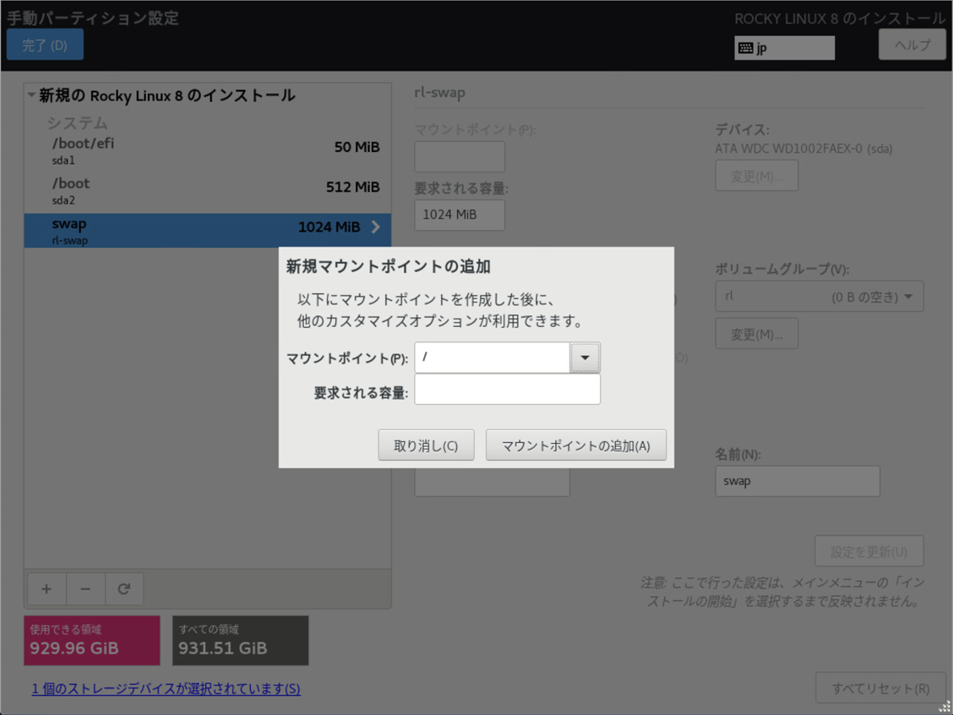Select the /boot sda2 partition entry
Screen dimensions: 953x715
click(x=208, y=191)
